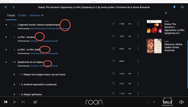Click play count of L'apprenti sorcier
The width and height of the screenshot is (188, 107).
coord(130,24)
